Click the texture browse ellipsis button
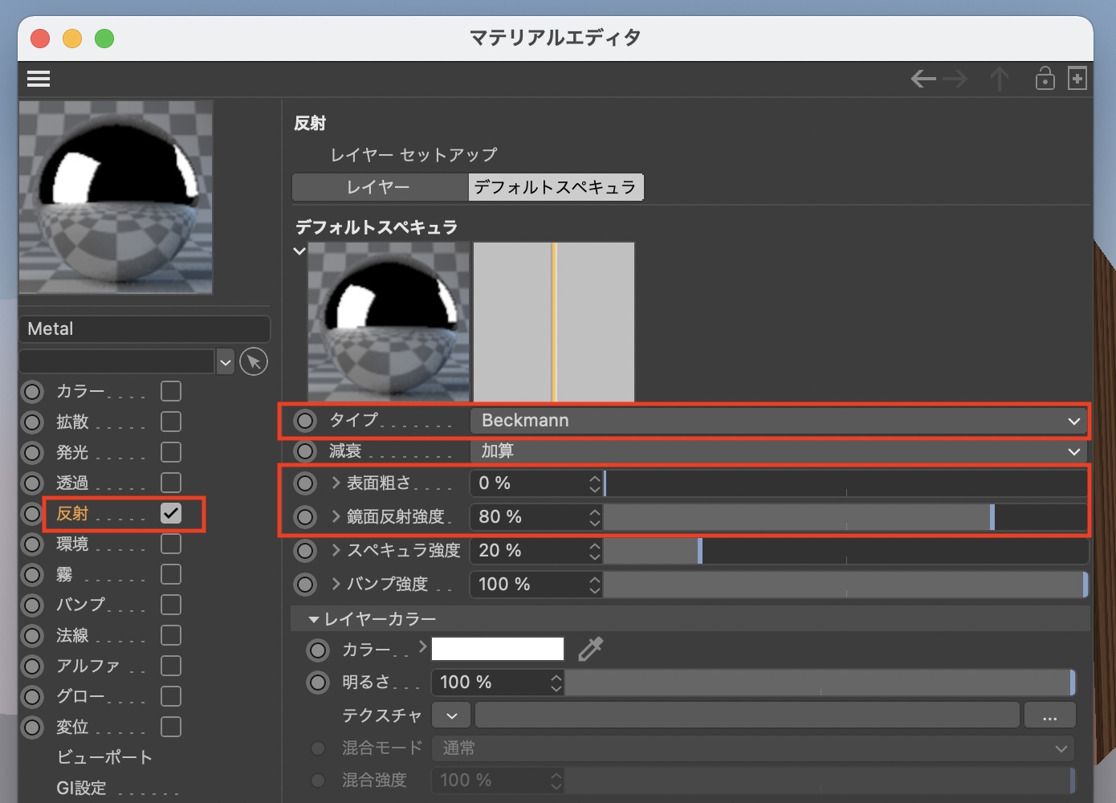1116x803 pixels. [x=1049, y=715]
